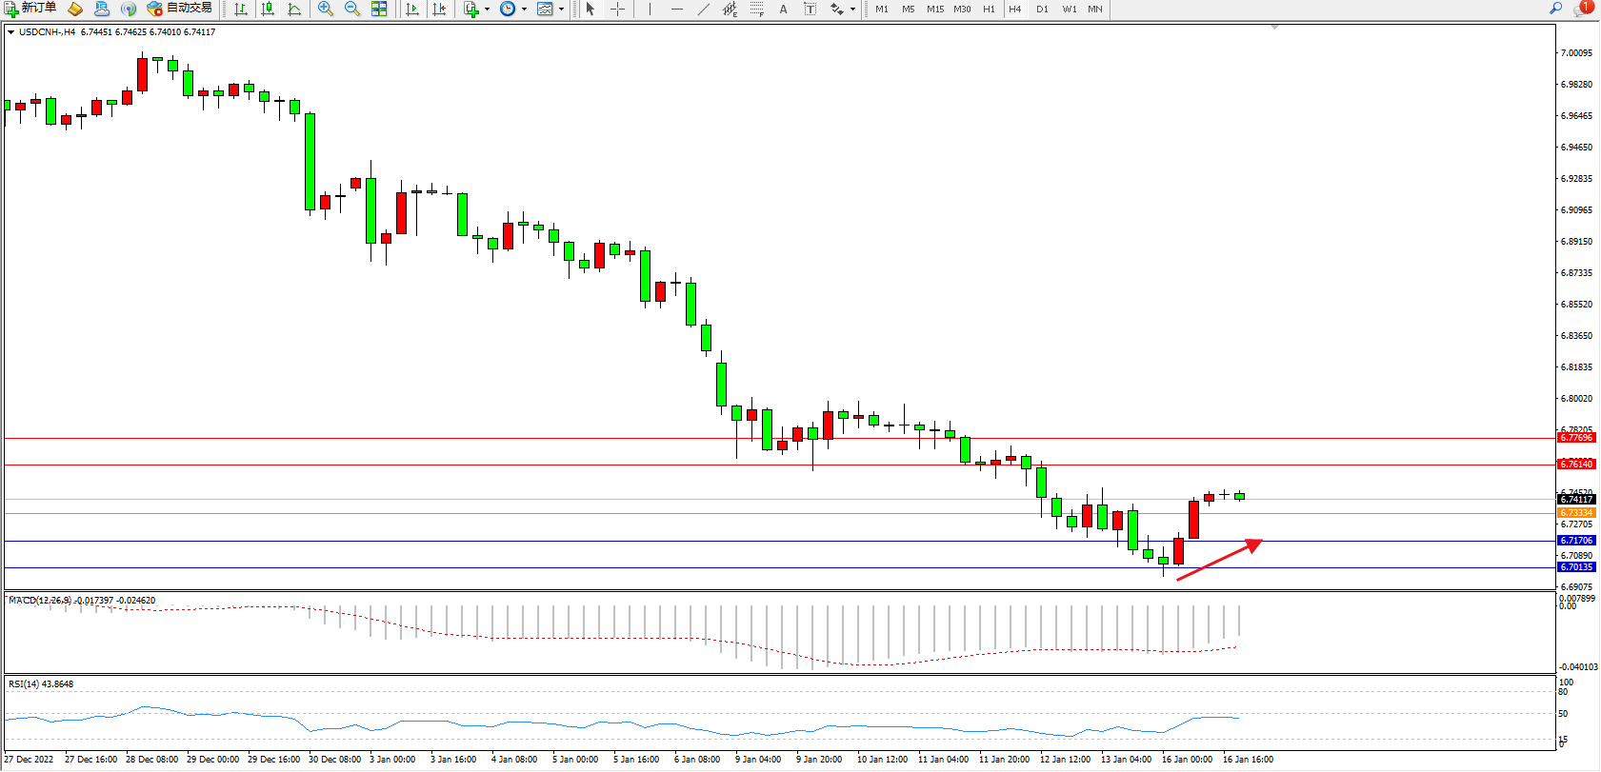
Task: Toggle AutoTrading (自动交易) button
Action: coord(179,9)
